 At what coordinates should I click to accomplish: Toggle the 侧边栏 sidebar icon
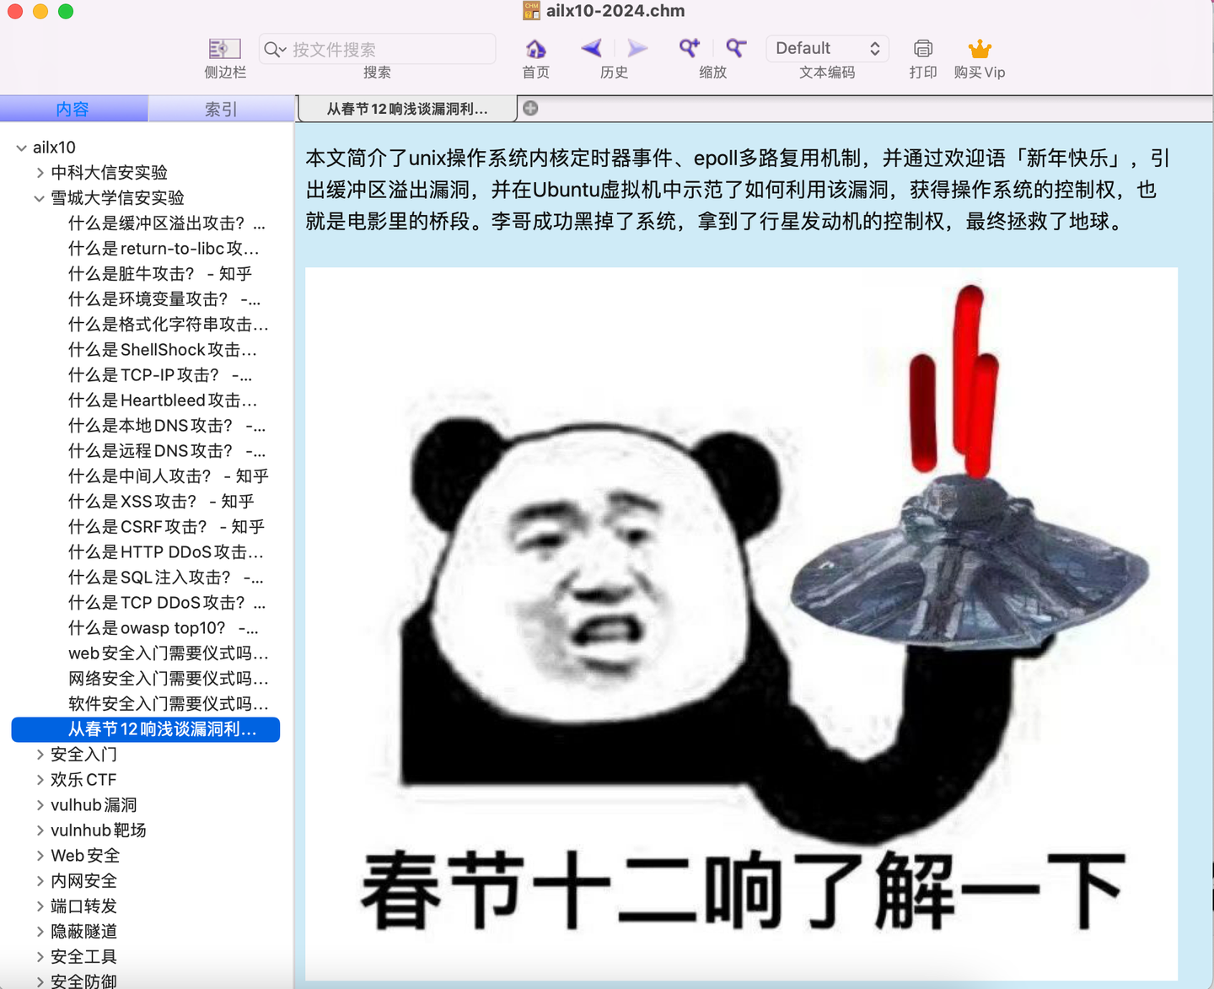[223, 48]
